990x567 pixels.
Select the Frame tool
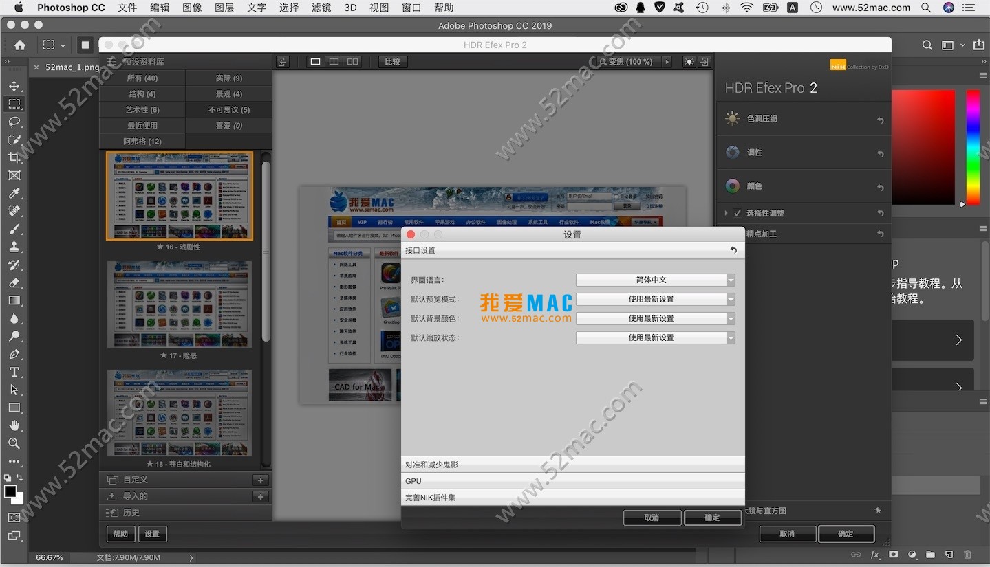[x=14, y=176]
